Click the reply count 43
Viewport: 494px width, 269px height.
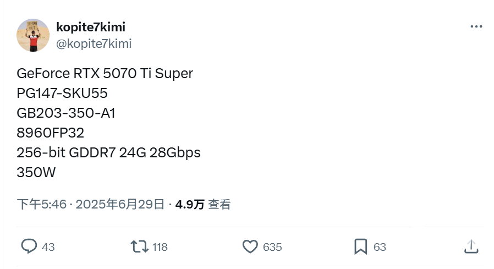(x=48, y=247)
